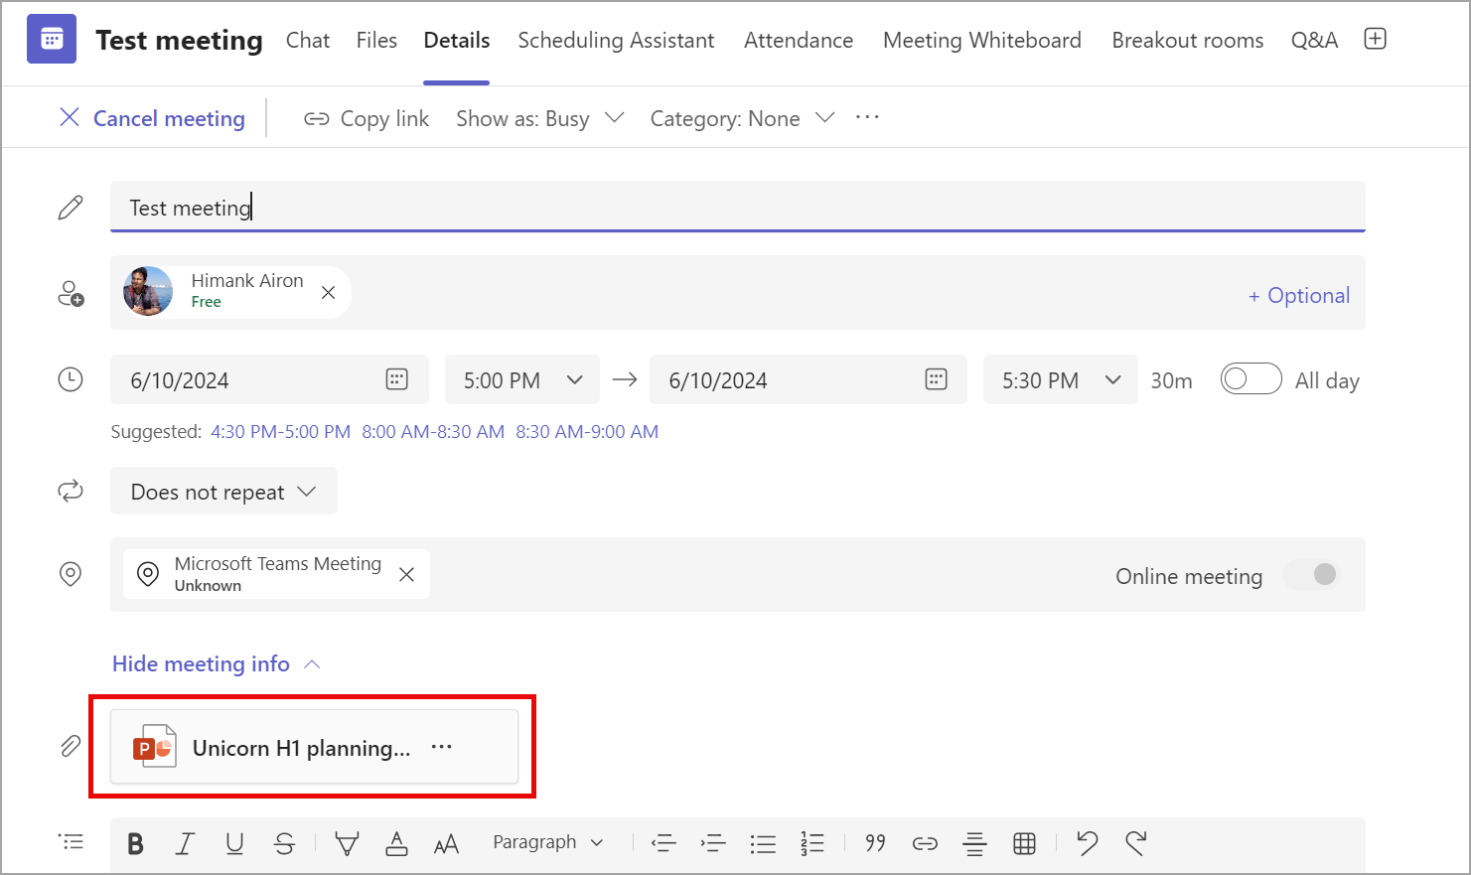The width and height of the screenshot is (1471, 875).
Task: Insert a numbered list
Action: click(812, 844)
